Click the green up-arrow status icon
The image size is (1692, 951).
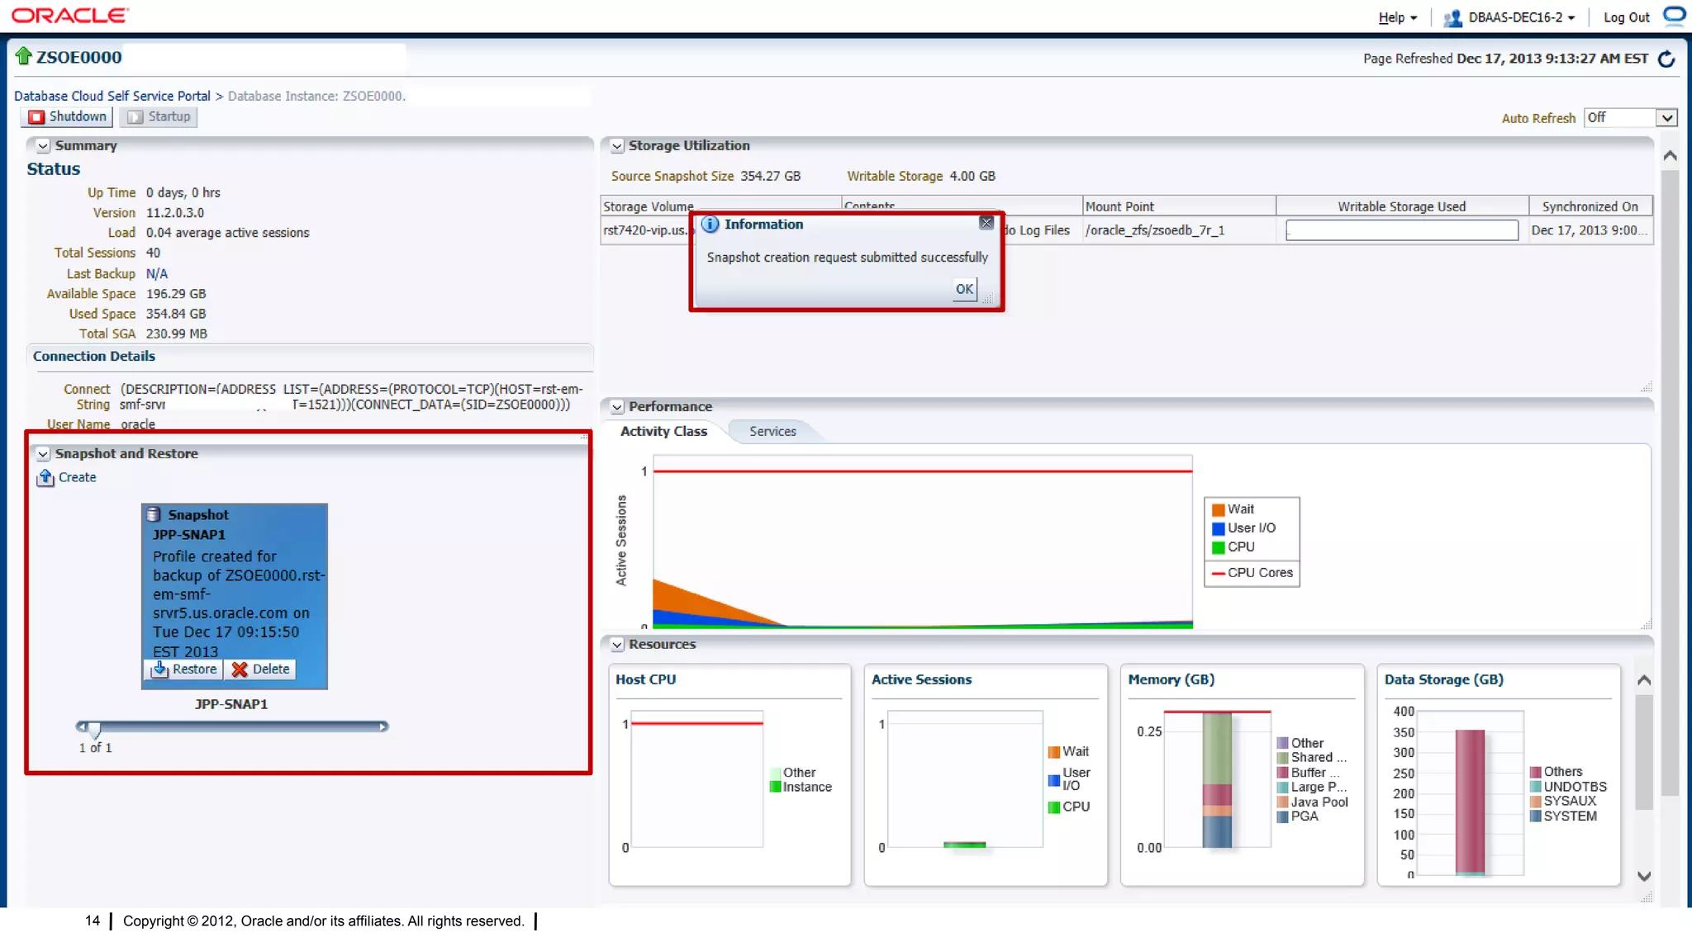(23, 56)
